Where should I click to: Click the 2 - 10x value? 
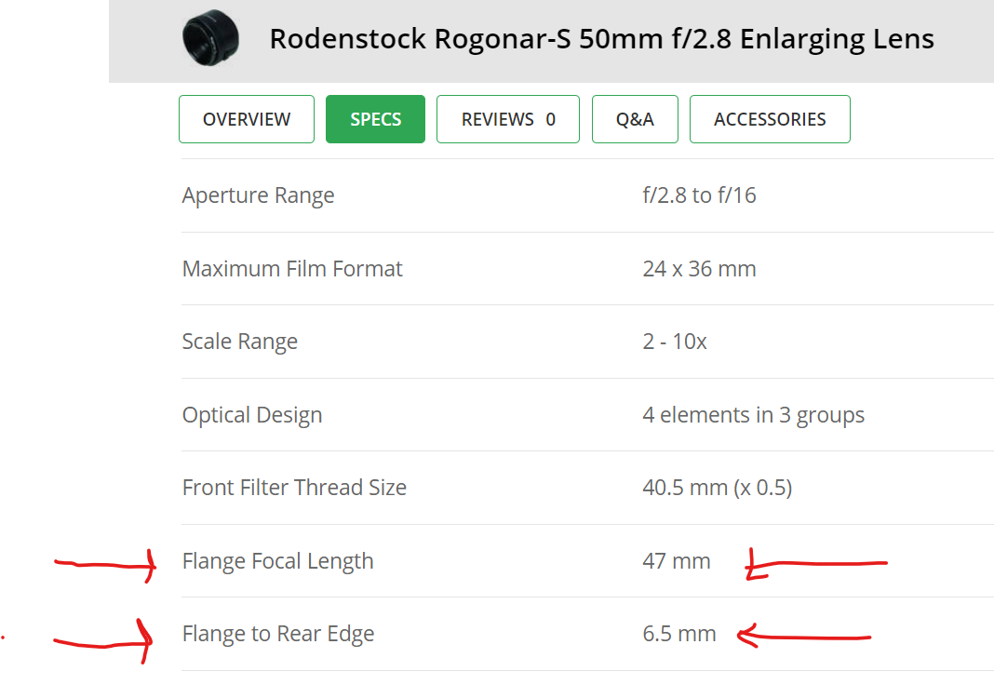tap(674, 342)
